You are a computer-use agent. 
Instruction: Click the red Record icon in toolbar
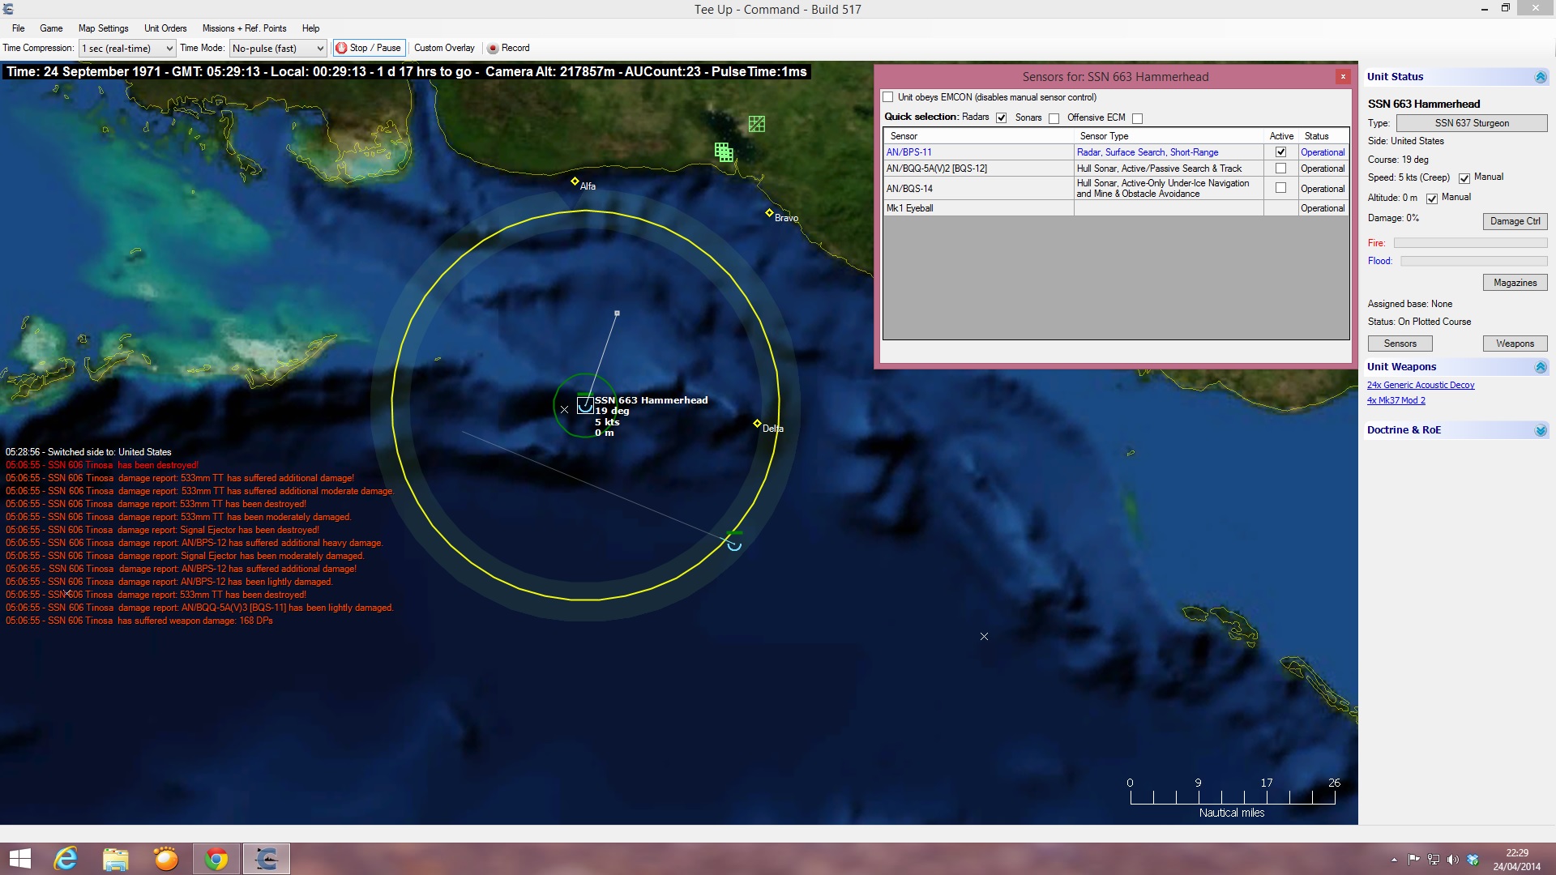click(x=493, y=49)
